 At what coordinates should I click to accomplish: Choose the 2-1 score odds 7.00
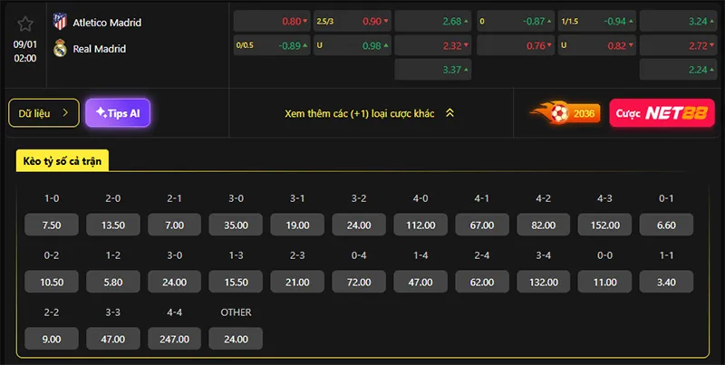(175, 225)
